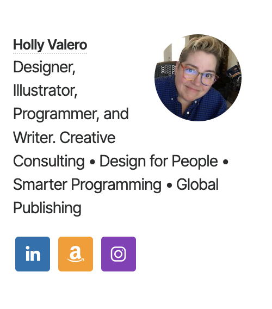
Task: Select the word "Programmer," in bio
Action: 56,114
